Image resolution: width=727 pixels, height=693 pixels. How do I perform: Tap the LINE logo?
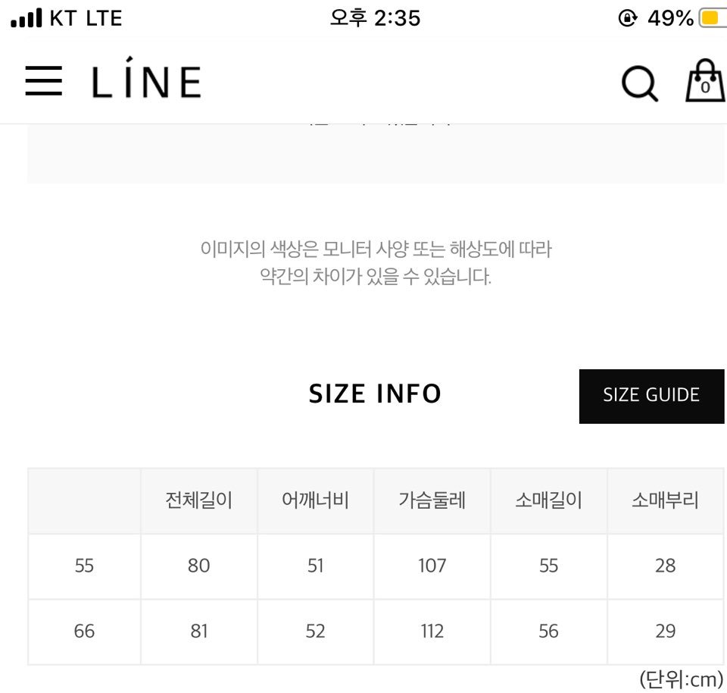(x=146, y=77)
